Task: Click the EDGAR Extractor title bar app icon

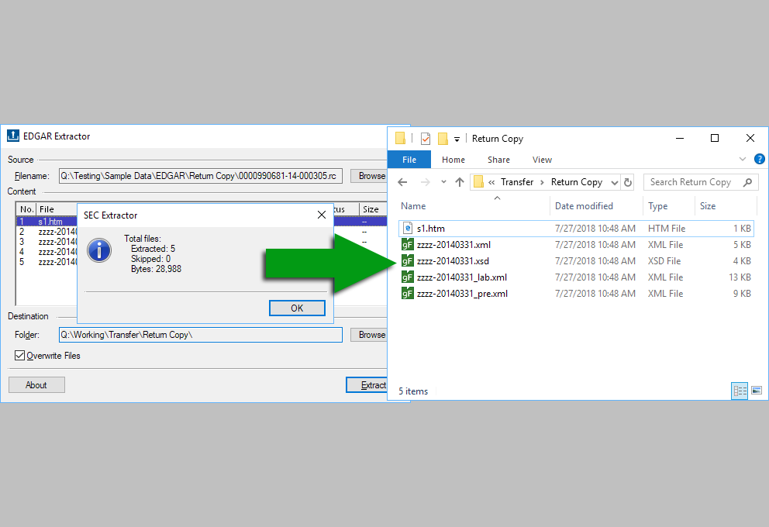Action: click(x=13, y=136)
